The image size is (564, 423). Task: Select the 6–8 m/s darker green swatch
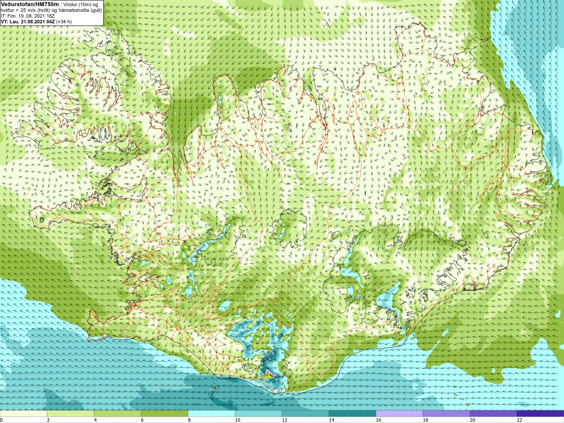[x=164, y=414]
